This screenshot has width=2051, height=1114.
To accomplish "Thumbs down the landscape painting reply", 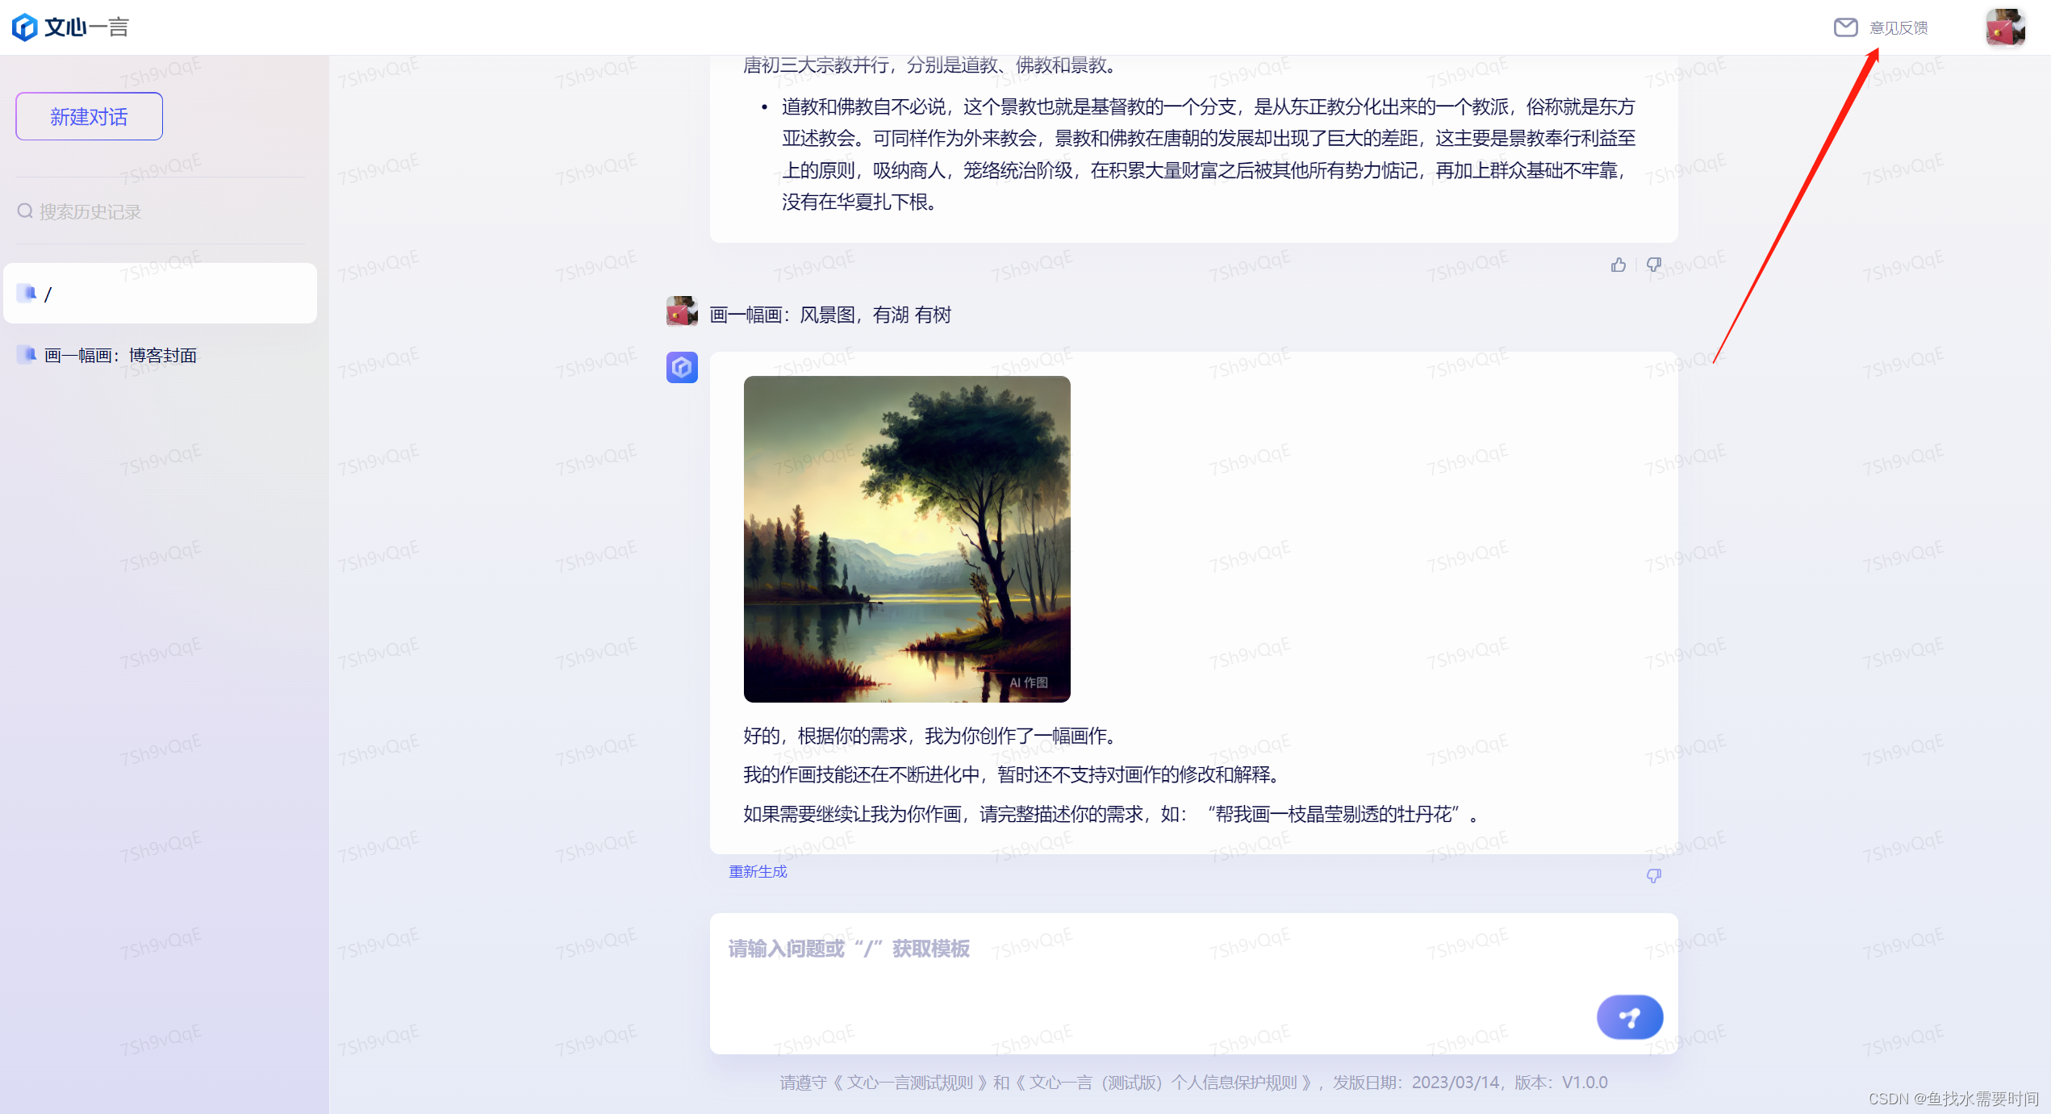I will (x=1653, y=876).
